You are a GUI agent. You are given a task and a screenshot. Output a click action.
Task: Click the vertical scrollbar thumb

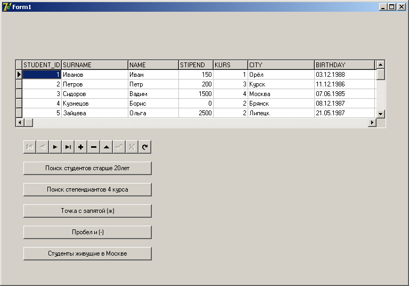381,75
